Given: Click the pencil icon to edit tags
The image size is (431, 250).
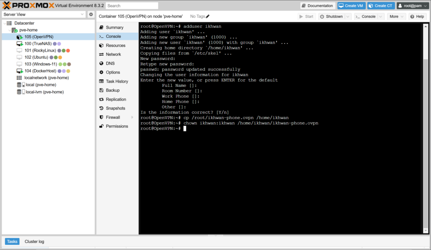Looking at the screenshot, I should point(208,16).
